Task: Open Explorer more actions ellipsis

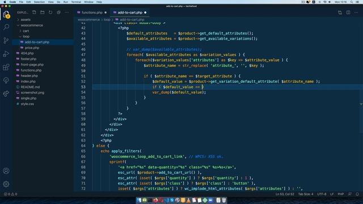Action: [67, 12]
